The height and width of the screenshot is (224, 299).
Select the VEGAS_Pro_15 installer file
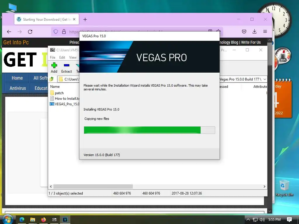click(65, 104)
